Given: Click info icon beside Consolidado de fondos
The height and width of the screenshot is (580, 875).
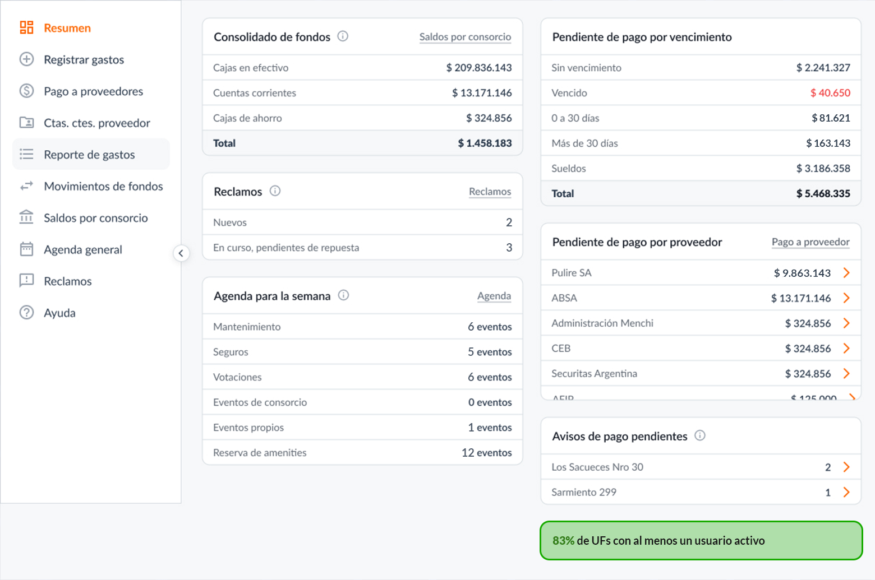Looking at the screenshot, I should (x=343, y=36).
